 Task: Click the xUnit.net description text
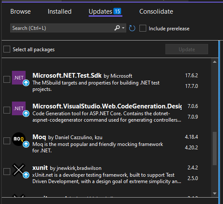[x=107, y=178]
